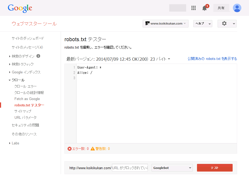
Task: Open the settings gear dropdown
Action: point(227,24)
